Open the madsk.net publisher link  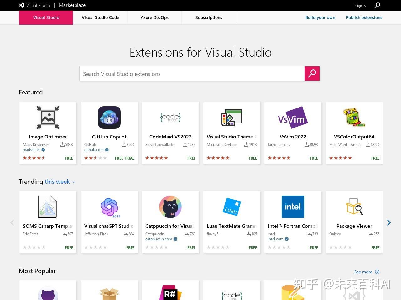tap(31, 150)
